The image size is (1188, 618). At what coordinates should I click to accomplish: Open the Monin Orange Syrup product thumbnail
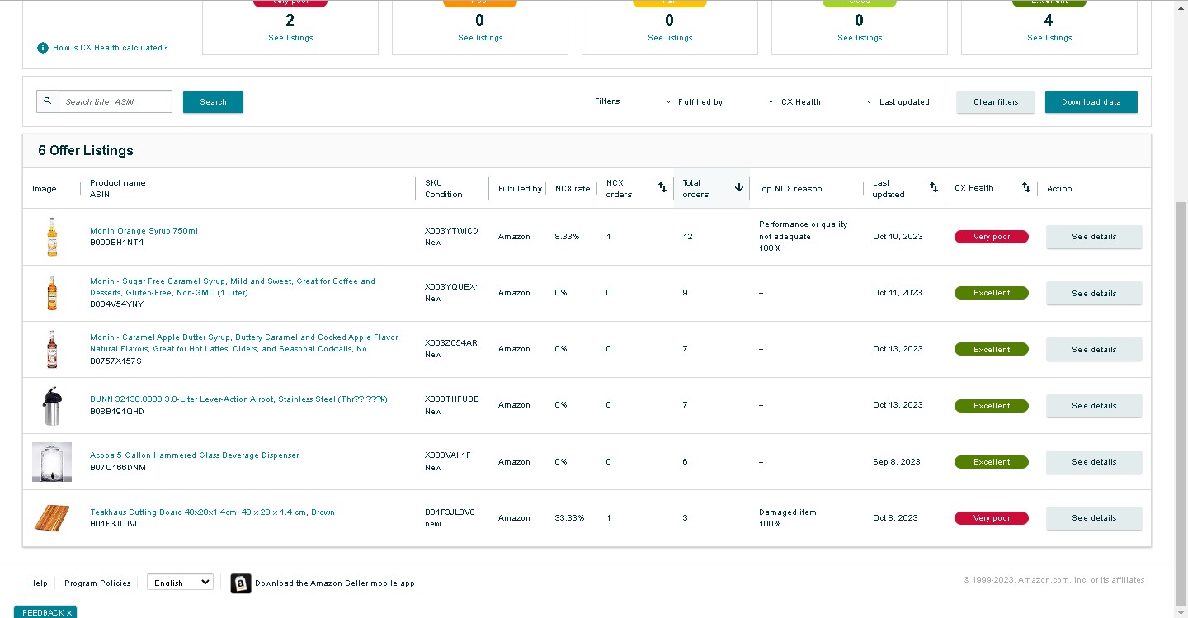52,237
